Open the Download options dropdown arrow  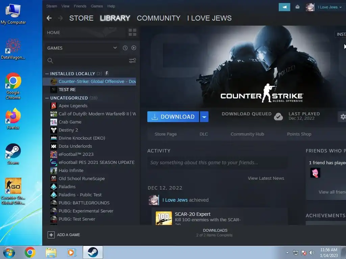pyautogui.click(x=204, y=117)
